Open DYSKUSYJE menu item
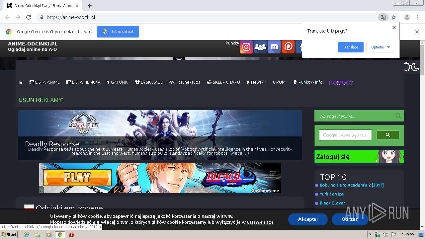The width and height of the screenshot is (425, 239). click(149, 82)
